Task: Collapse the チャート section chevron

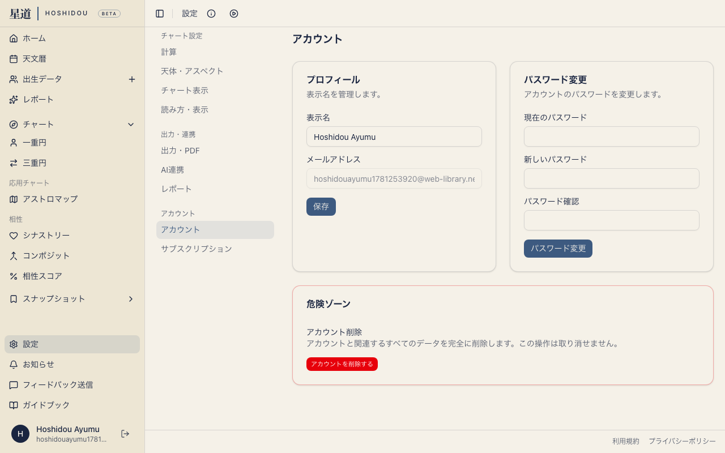Action: (x=131, y=125)
